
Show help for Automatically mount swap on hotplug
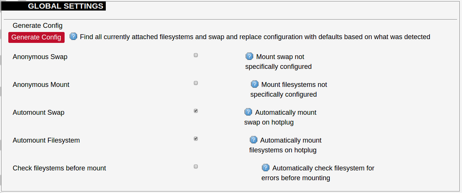(248, 112)
